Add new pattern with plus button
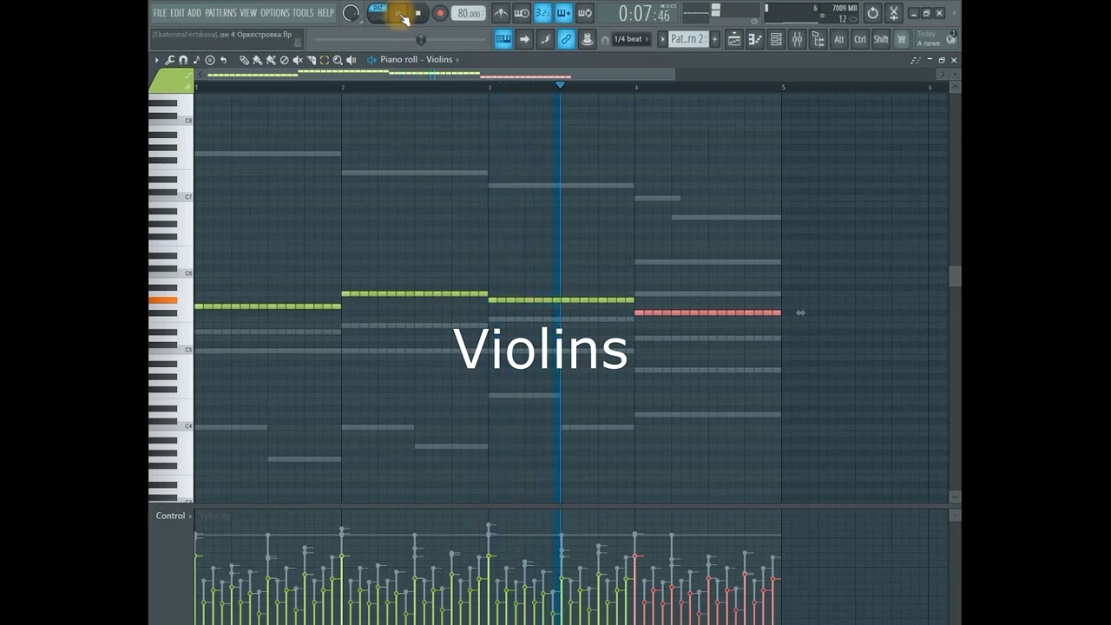This screenshot has height=625, width=1111. click(x=714, y=39)
